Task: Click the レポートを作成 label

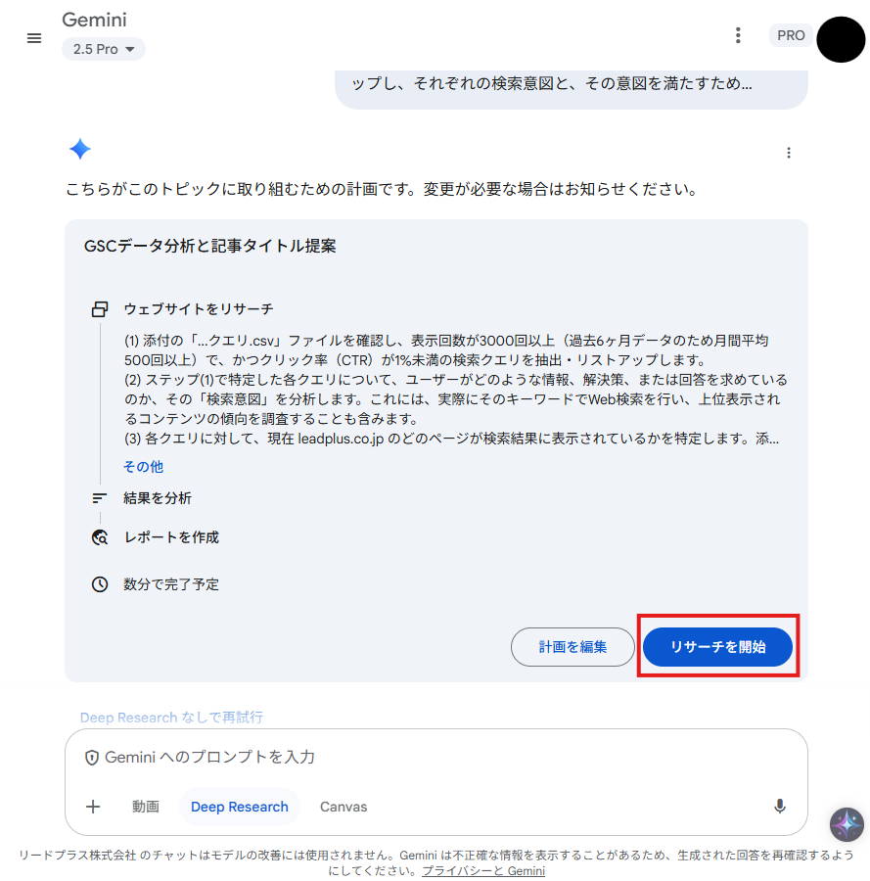Action: [x=171, y=537]
